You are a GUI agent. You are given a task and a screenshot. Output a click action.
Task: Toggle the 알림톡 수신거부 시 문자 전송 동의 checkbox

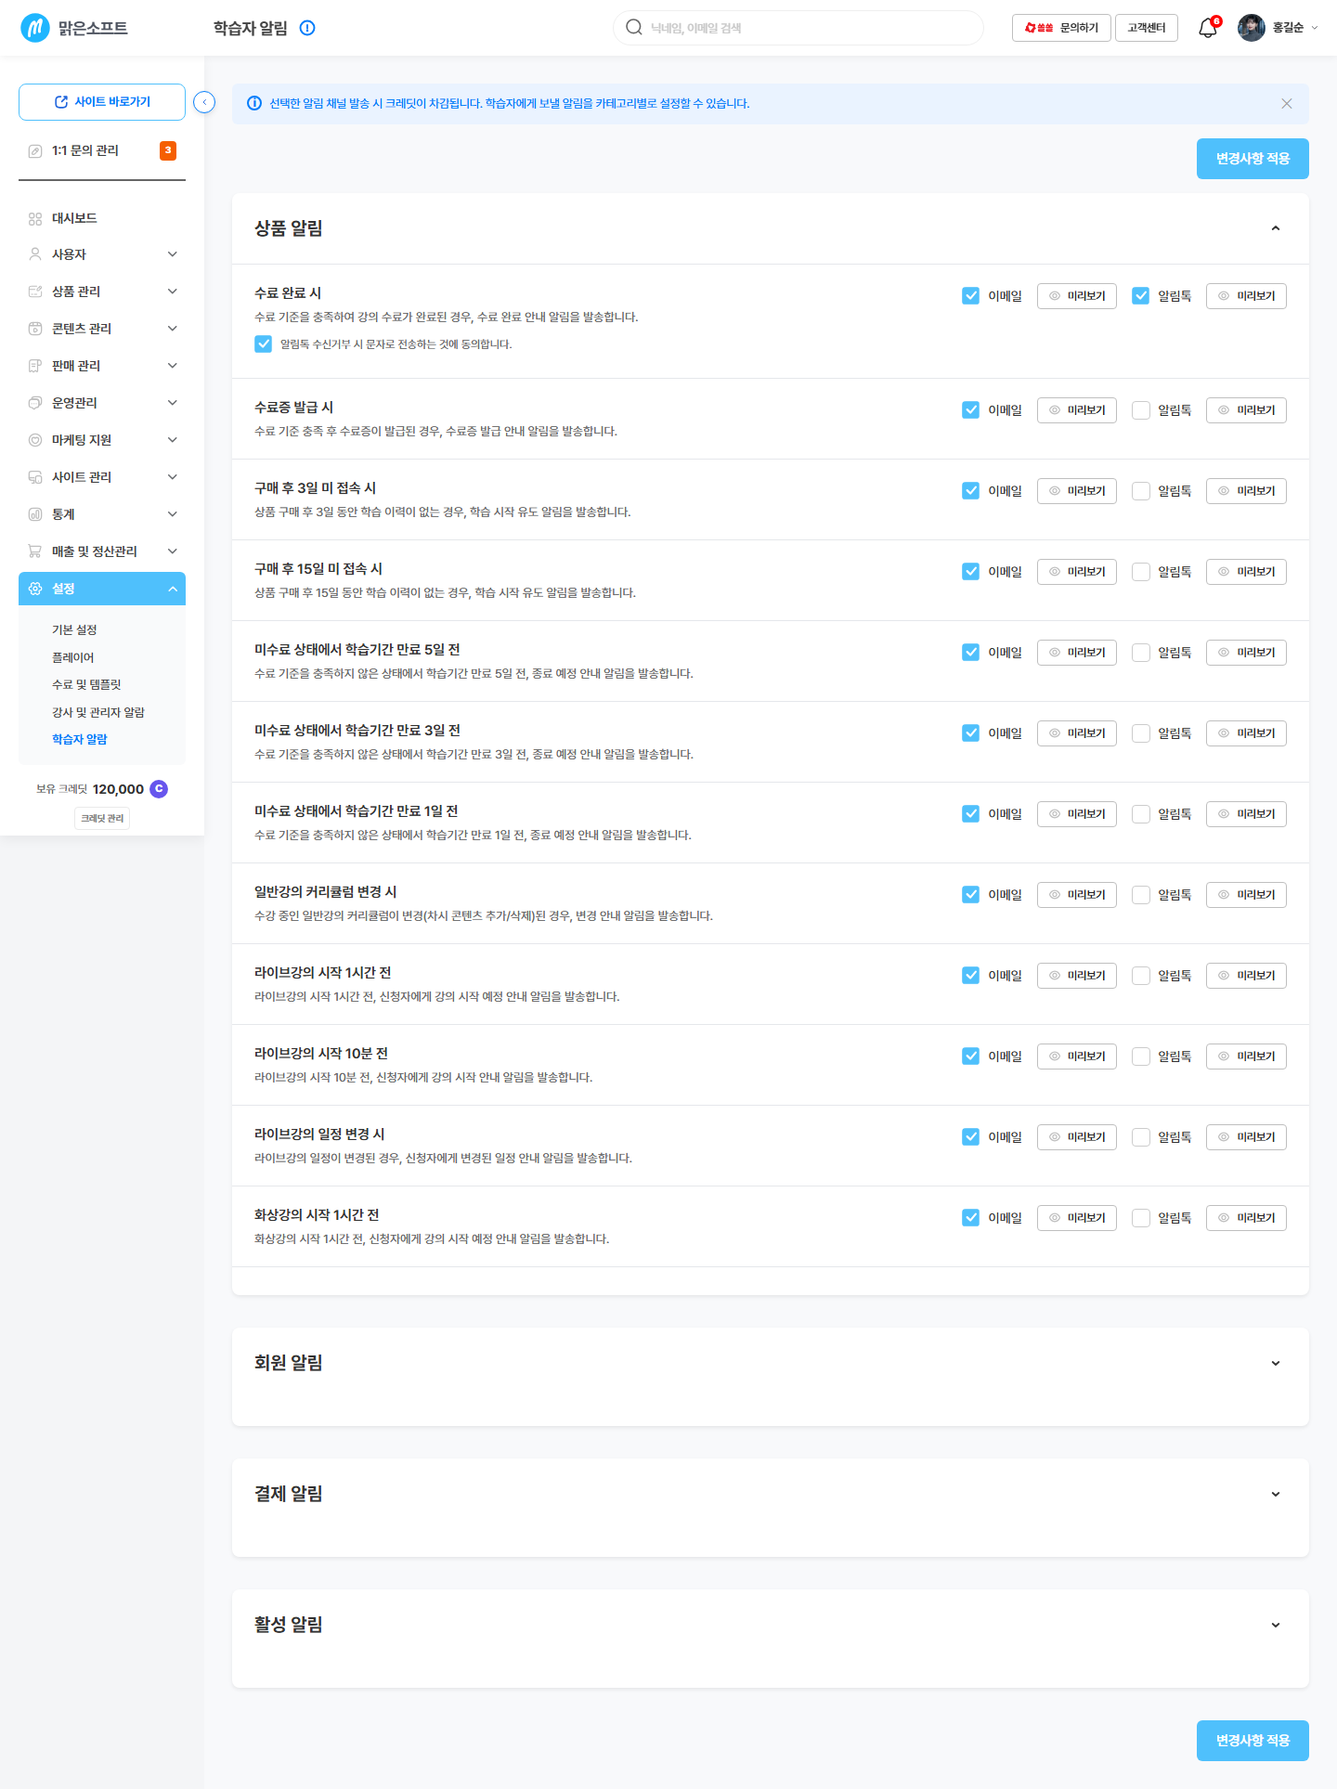[x=264, y=344]
